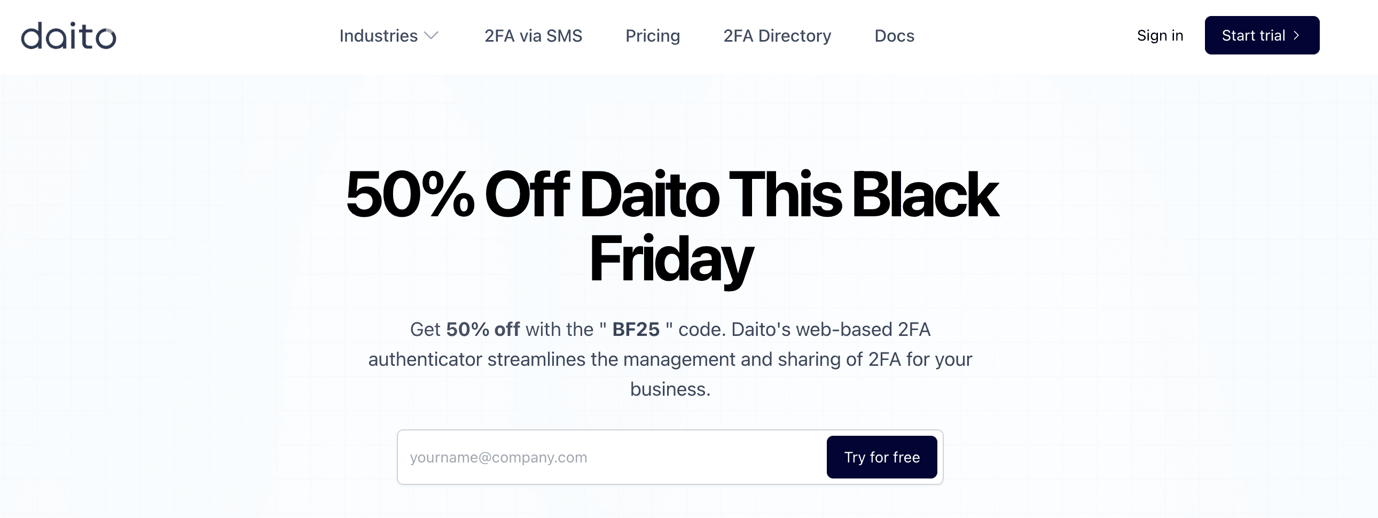Expand the Industries dropdown chevron

click(431, 36)
